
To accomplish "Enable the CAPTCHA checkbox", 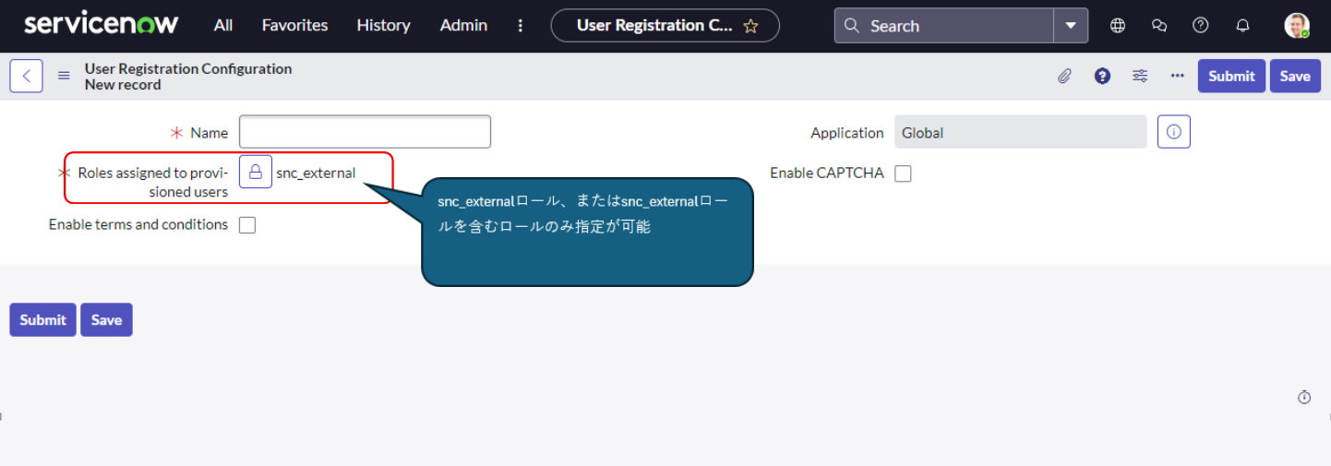I will pos(903,173).
